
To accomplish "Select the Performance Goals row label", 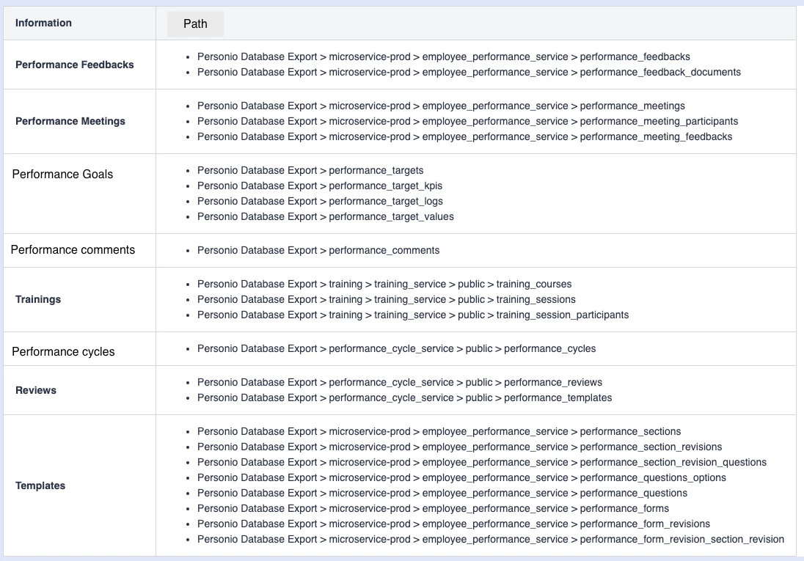I will (x=62, y=175).
